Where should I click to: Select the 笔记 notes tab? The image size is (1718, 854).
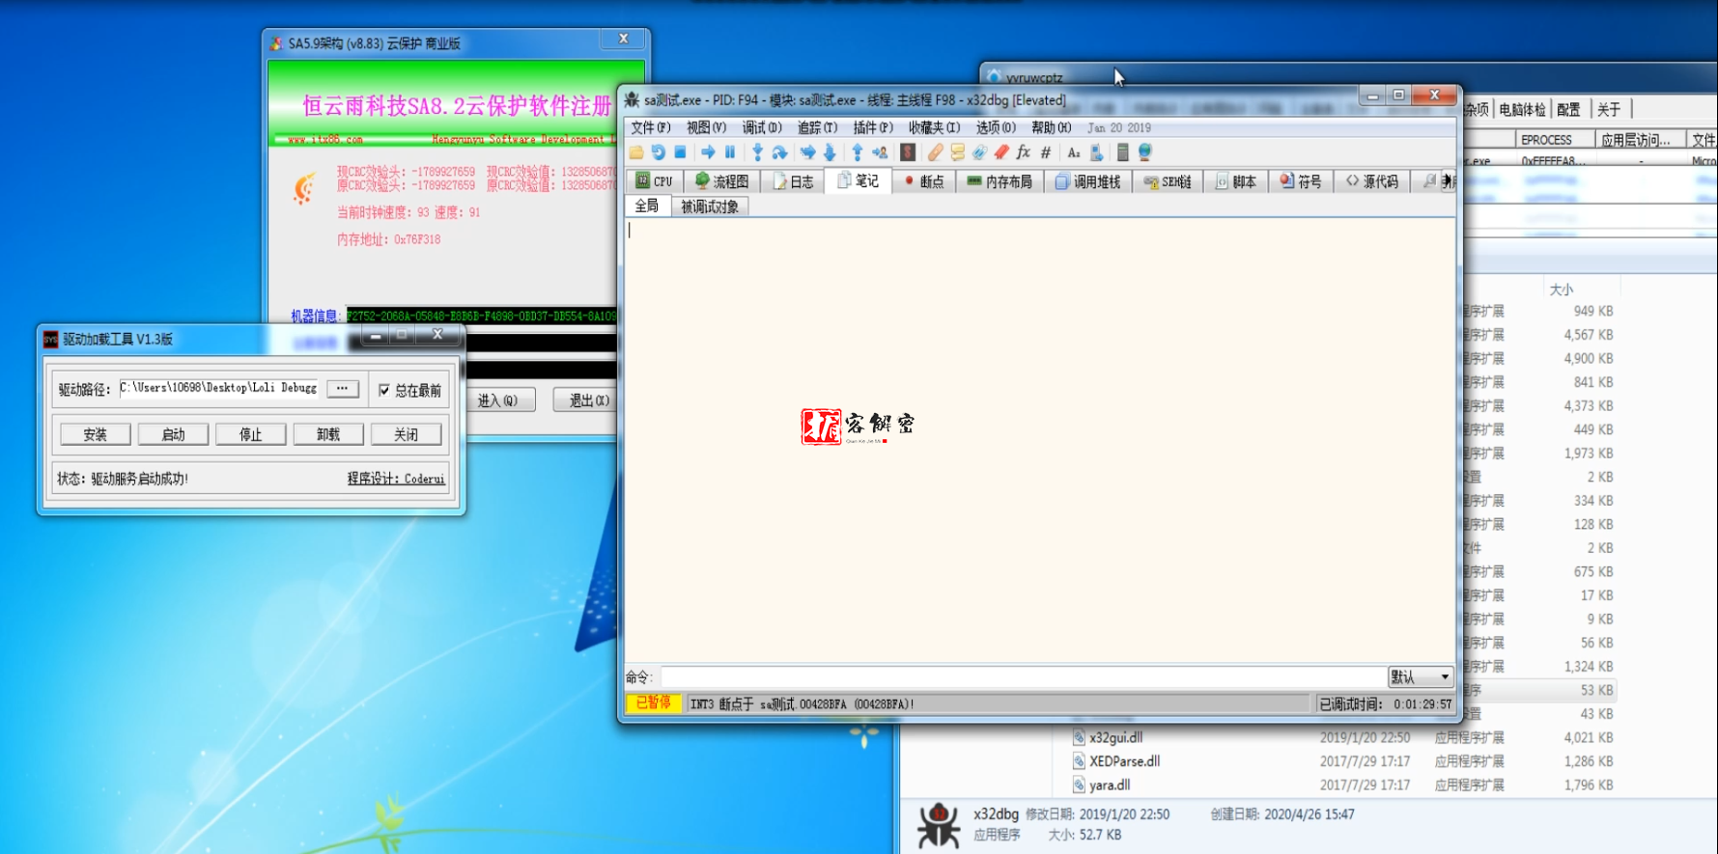859,180
